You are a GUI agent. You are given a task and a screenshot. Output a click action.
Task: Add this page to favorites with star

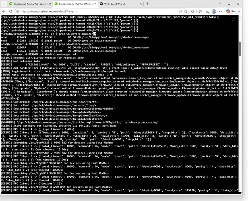tap(186, 11)
